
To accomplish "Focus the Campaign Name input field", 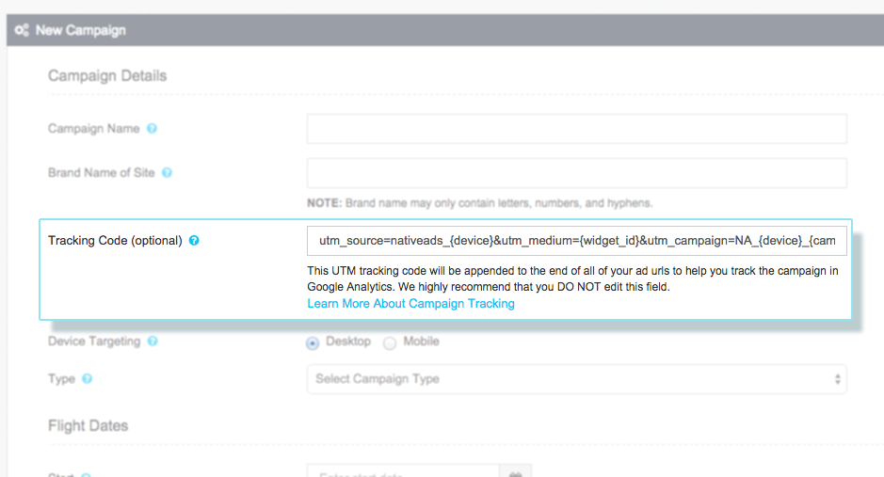I will [x=577, y=129].
